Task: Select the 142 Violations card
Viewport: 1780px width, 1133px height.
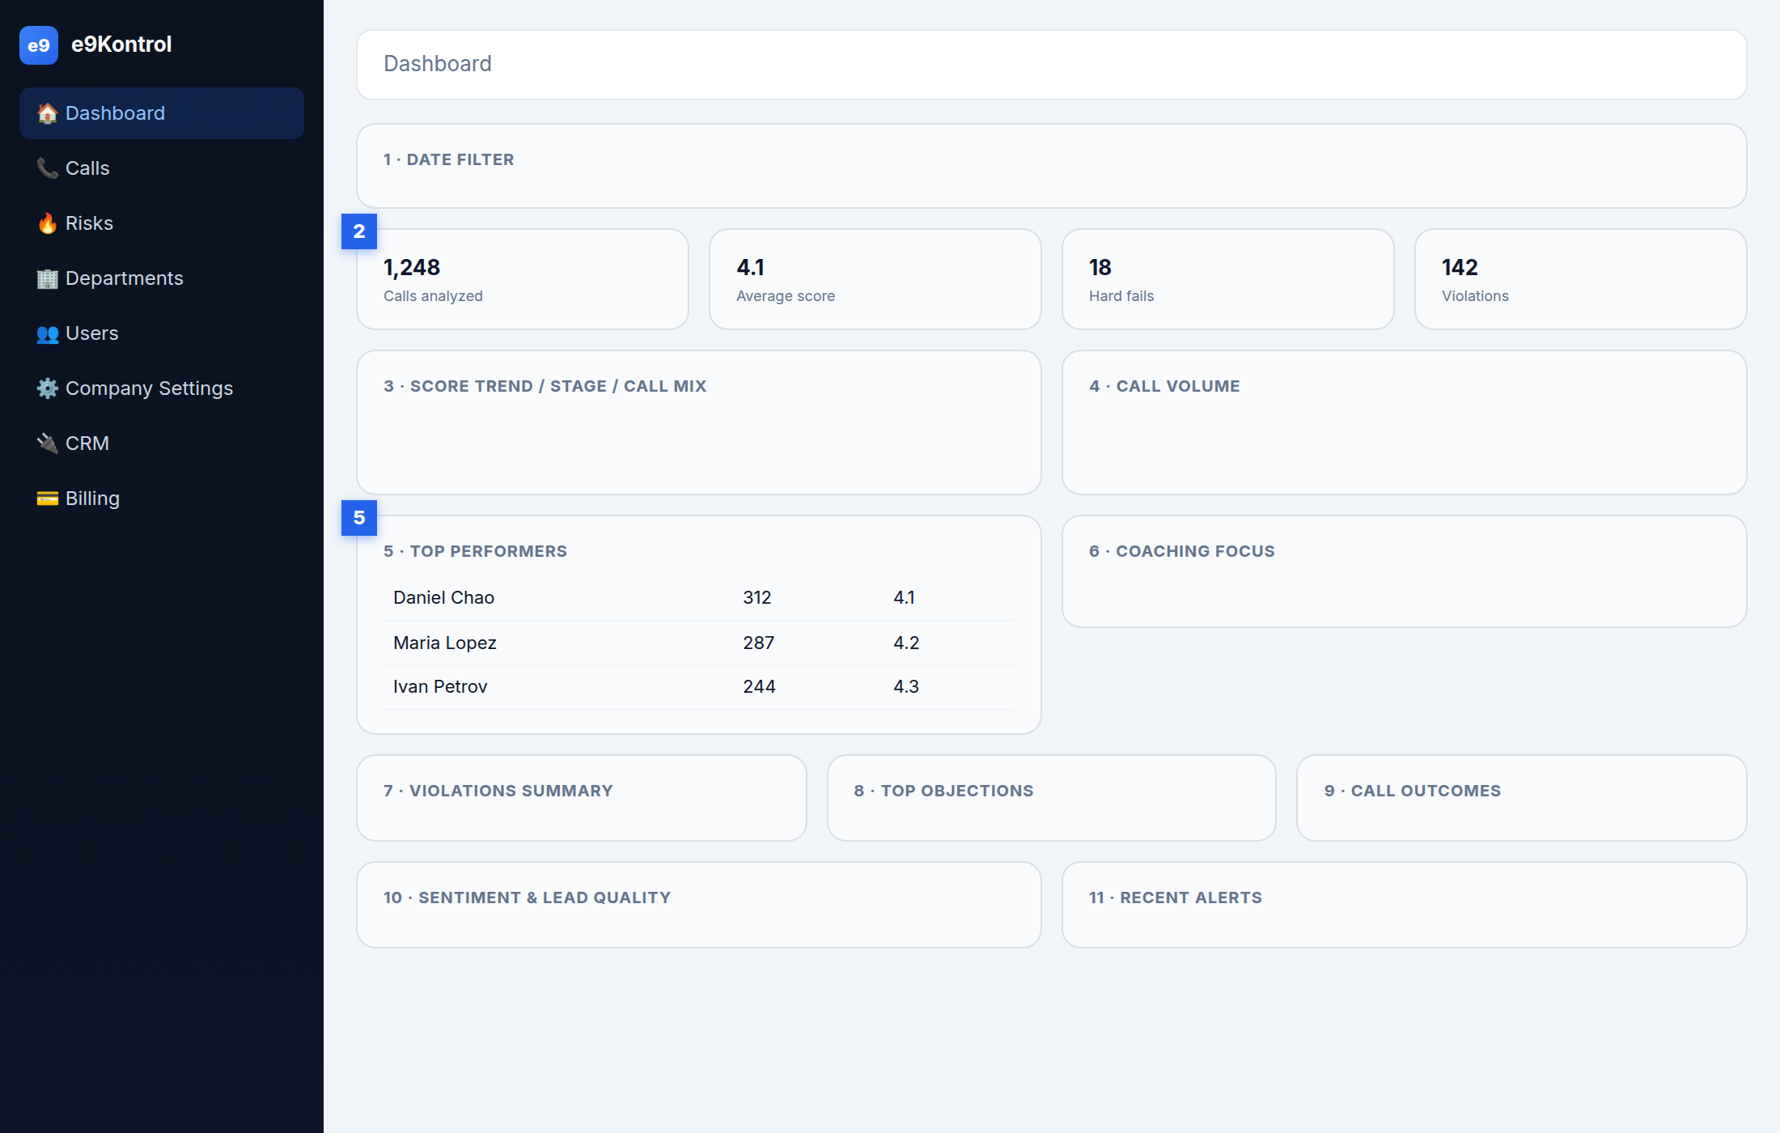Action: 1581,279
